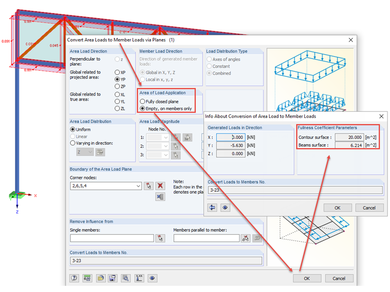Click the upper load preview illustration
Screen dimensions: 390x292
tap(310, 66)
